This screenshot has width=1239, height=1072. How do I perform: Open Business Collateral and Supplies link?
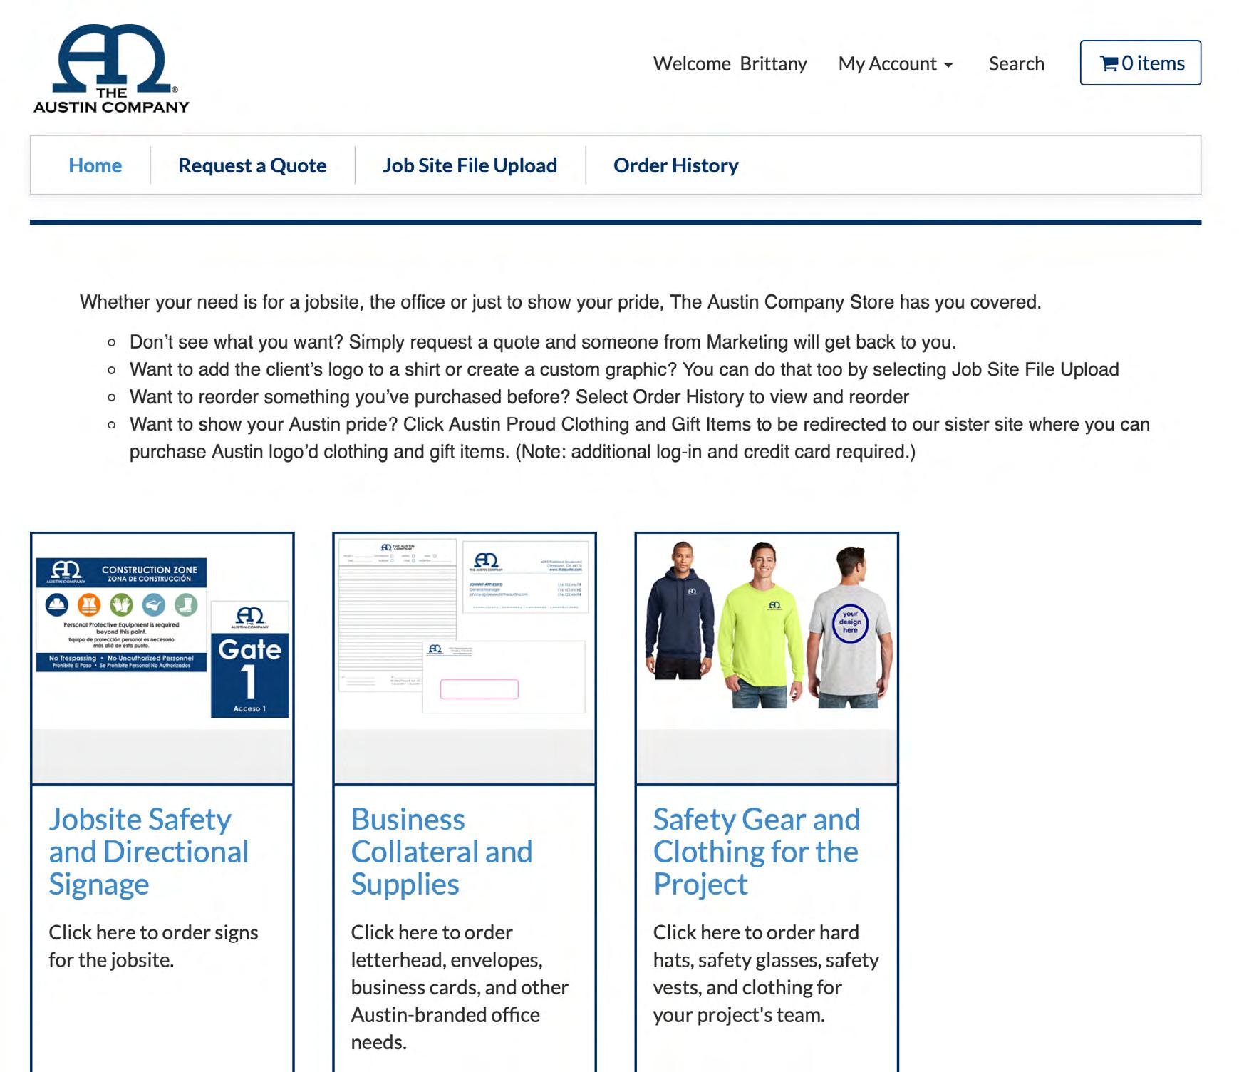[x=442, y=852]
